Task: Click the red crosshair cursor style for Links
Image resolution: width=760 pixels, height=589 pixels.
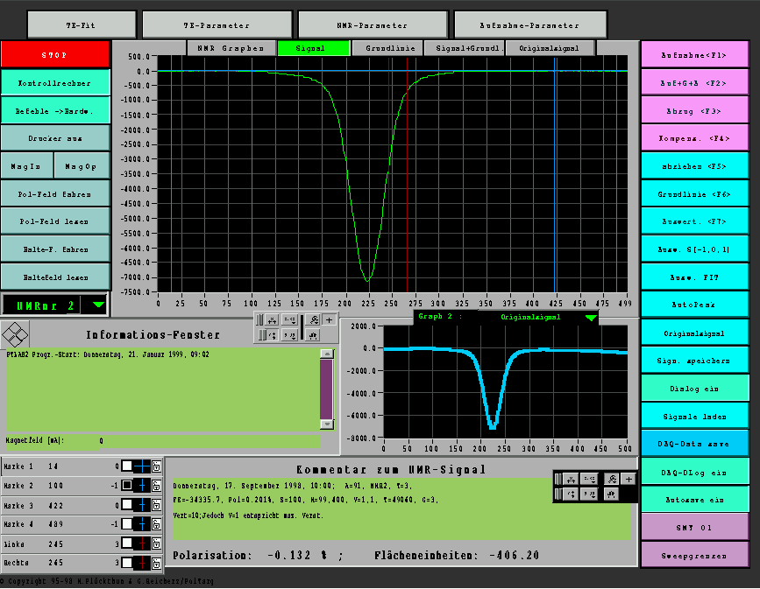Action: (141, 543)
